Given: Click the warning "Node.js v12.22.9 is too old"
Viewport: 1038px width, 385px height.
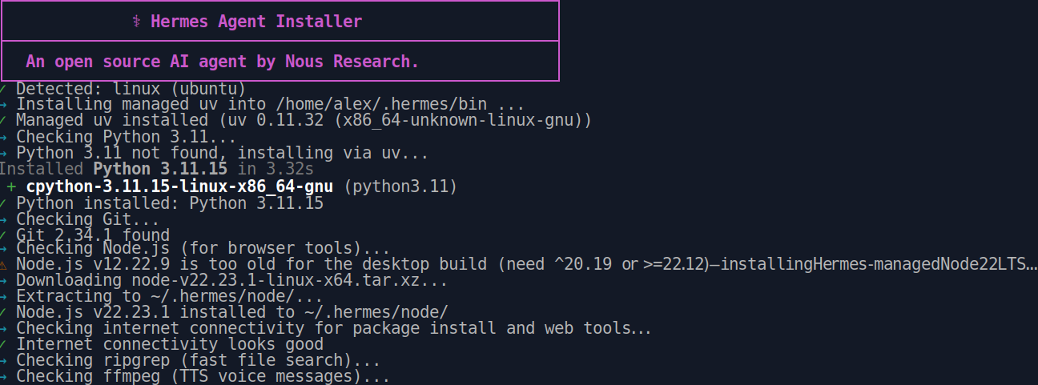Looking at the screenshot, I should (x=527, y=265).
